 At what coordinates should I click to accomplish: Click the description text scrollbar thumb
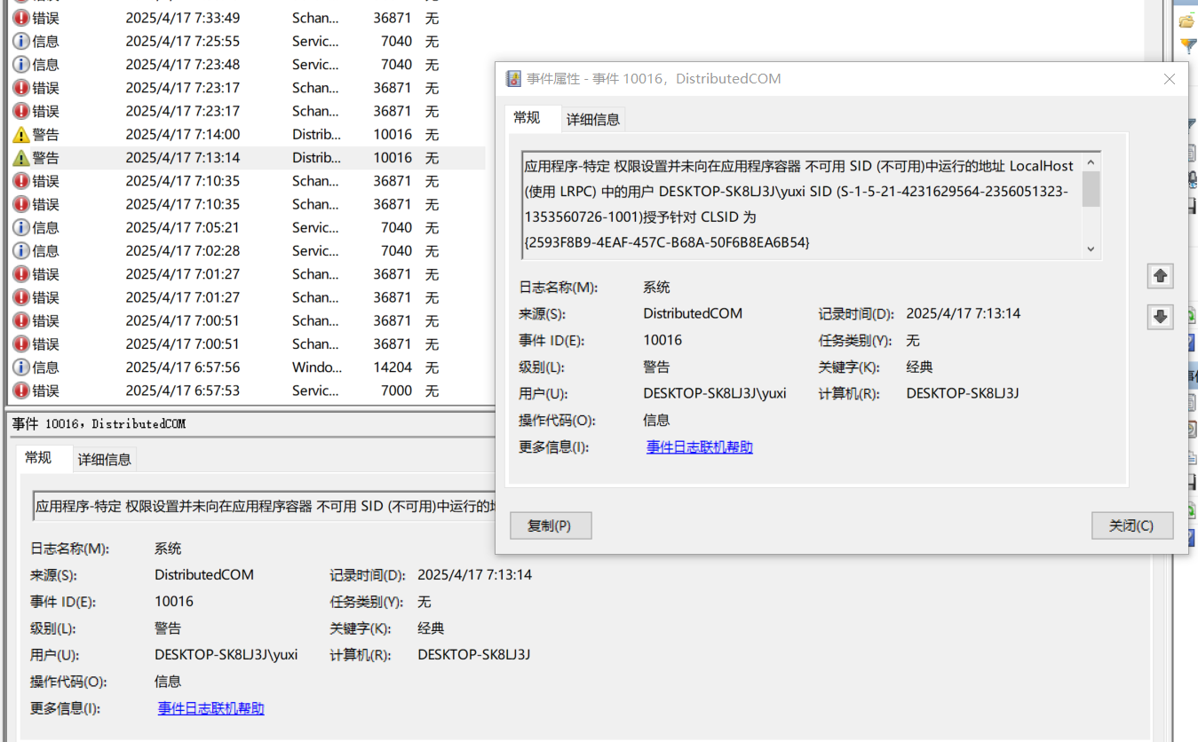(1091, 189)
